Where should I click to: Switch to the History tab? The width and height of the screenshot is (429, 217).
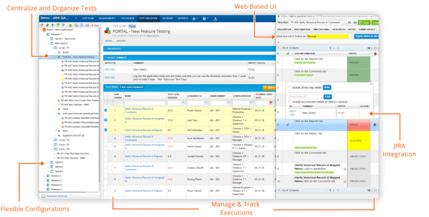pos(121,41)
